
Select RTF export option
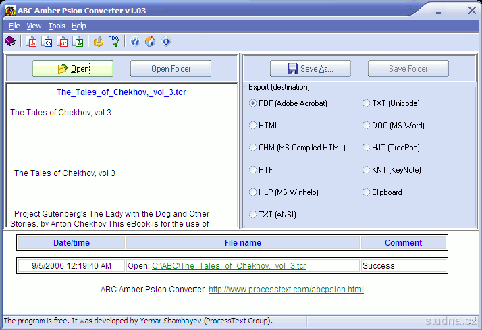(x=261, y=170)
